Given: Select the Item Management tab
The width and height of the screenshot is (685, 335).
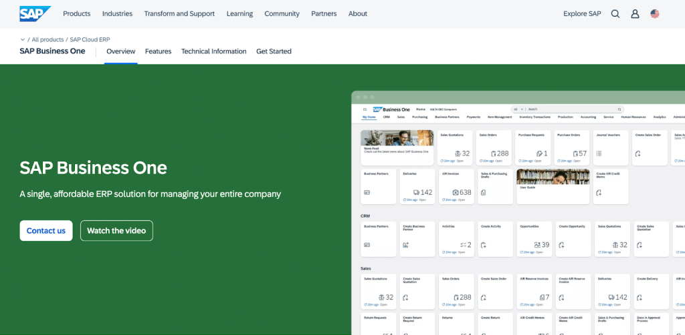Looking at the screenshot, I should pyautogui.click(x=500, y=117).
